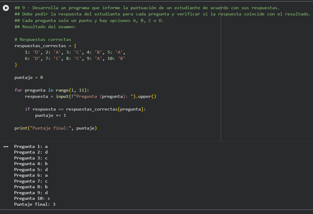Click output line 'Pregunta 2: d'
The height and width of the screenshot is (214, 313).
pyautogui.click(x=31, y=152)
